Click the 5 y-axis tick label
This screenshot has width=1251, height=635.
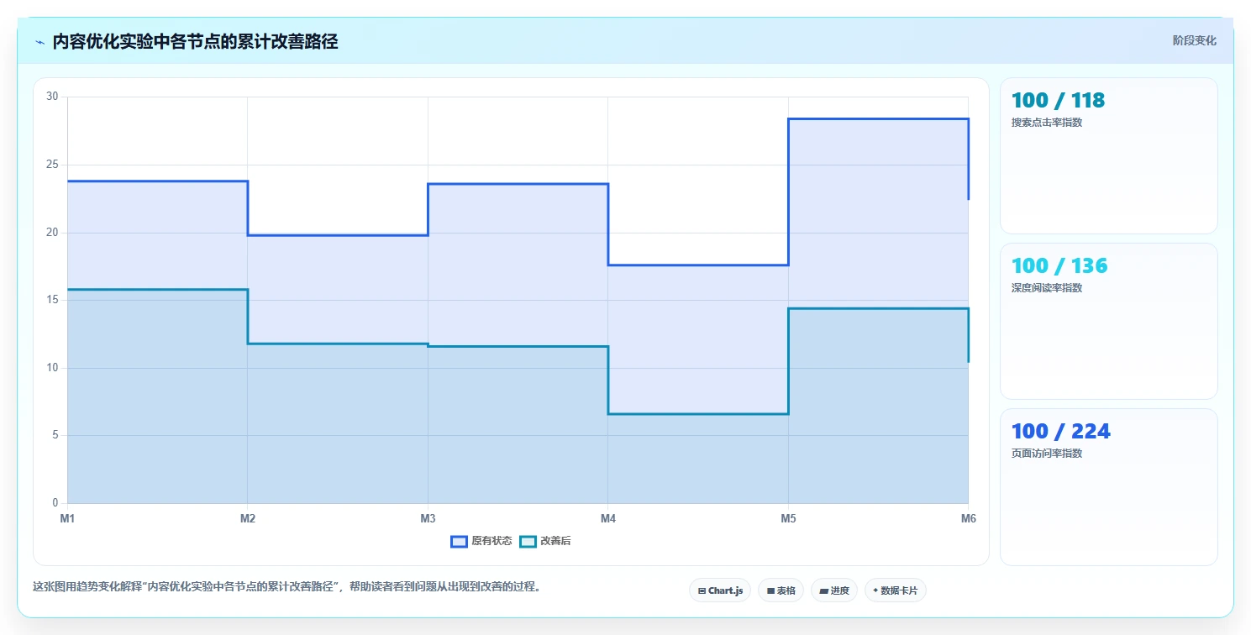(55, 435)
